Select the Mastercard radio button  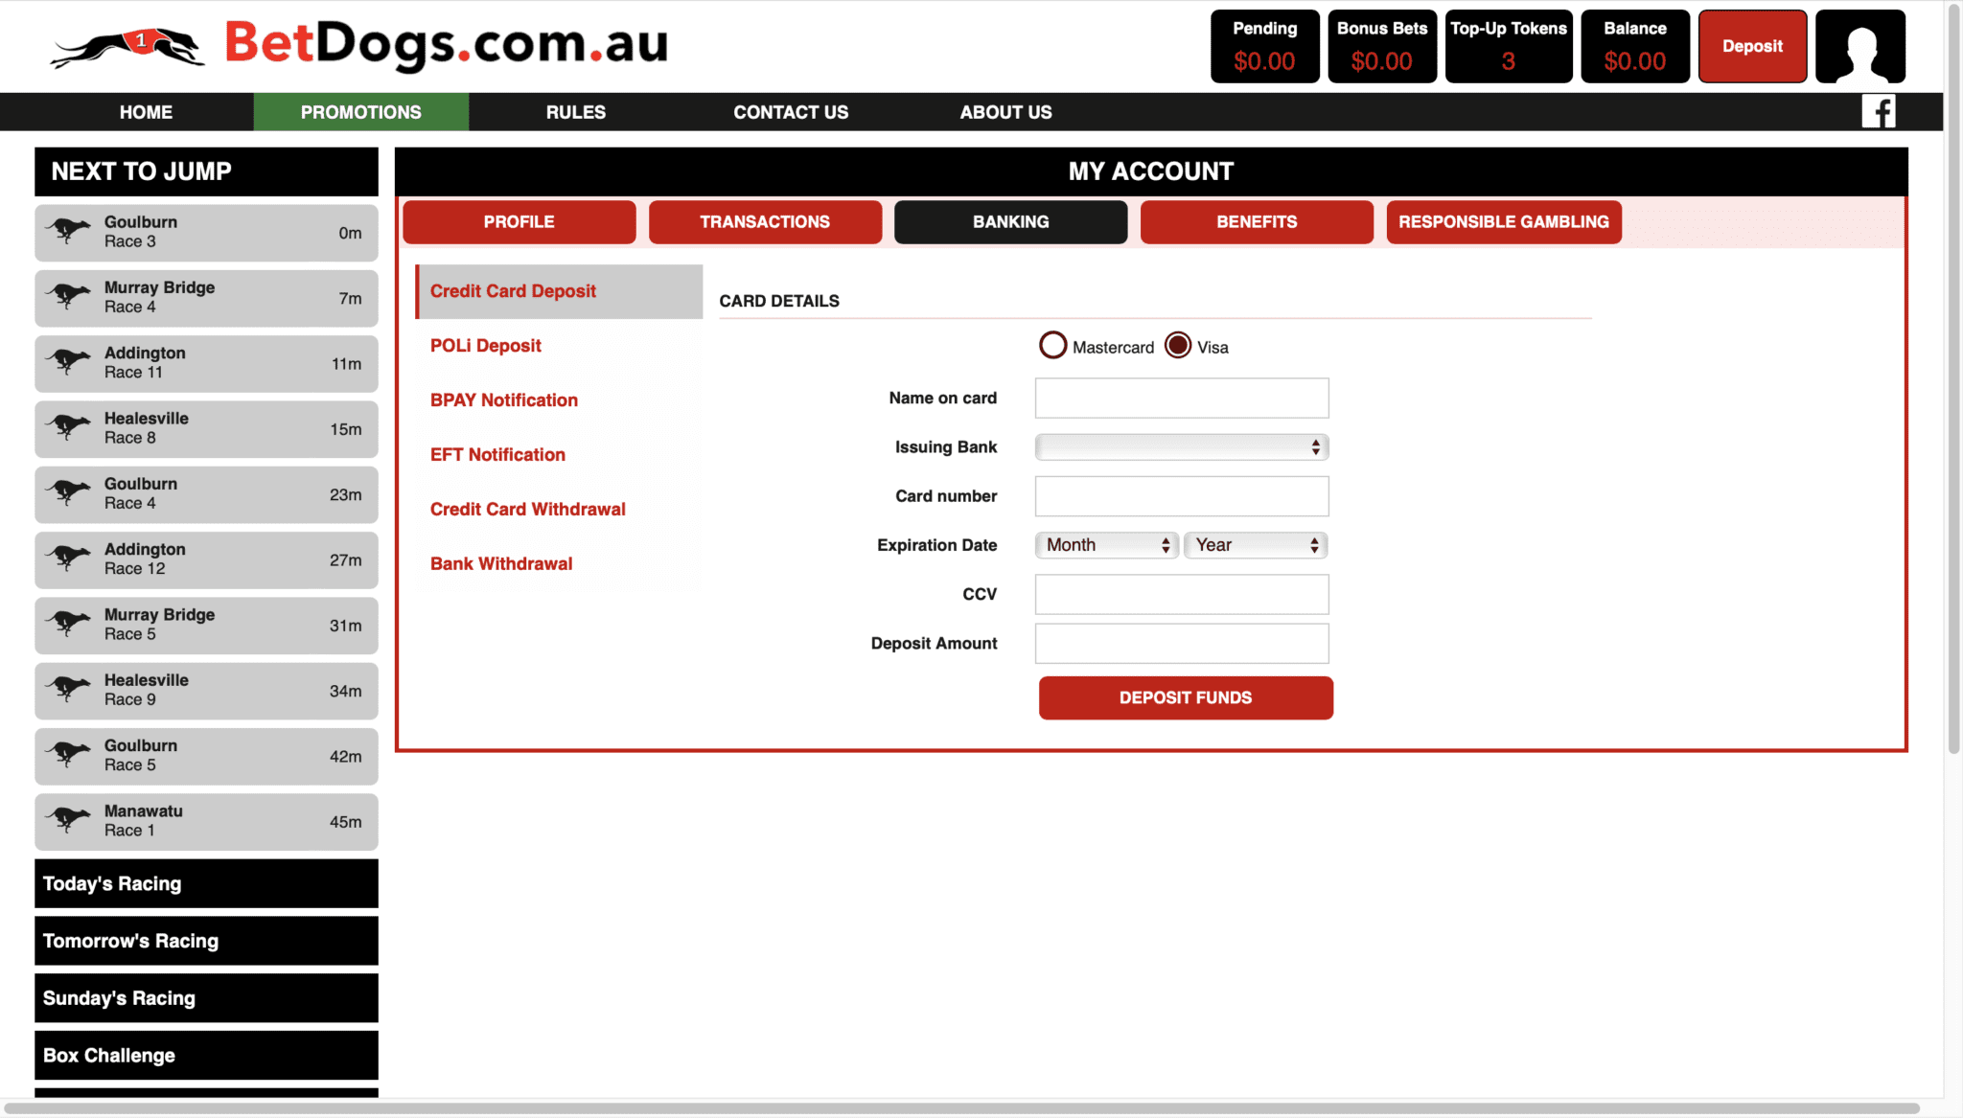[x=1052, y=346]
